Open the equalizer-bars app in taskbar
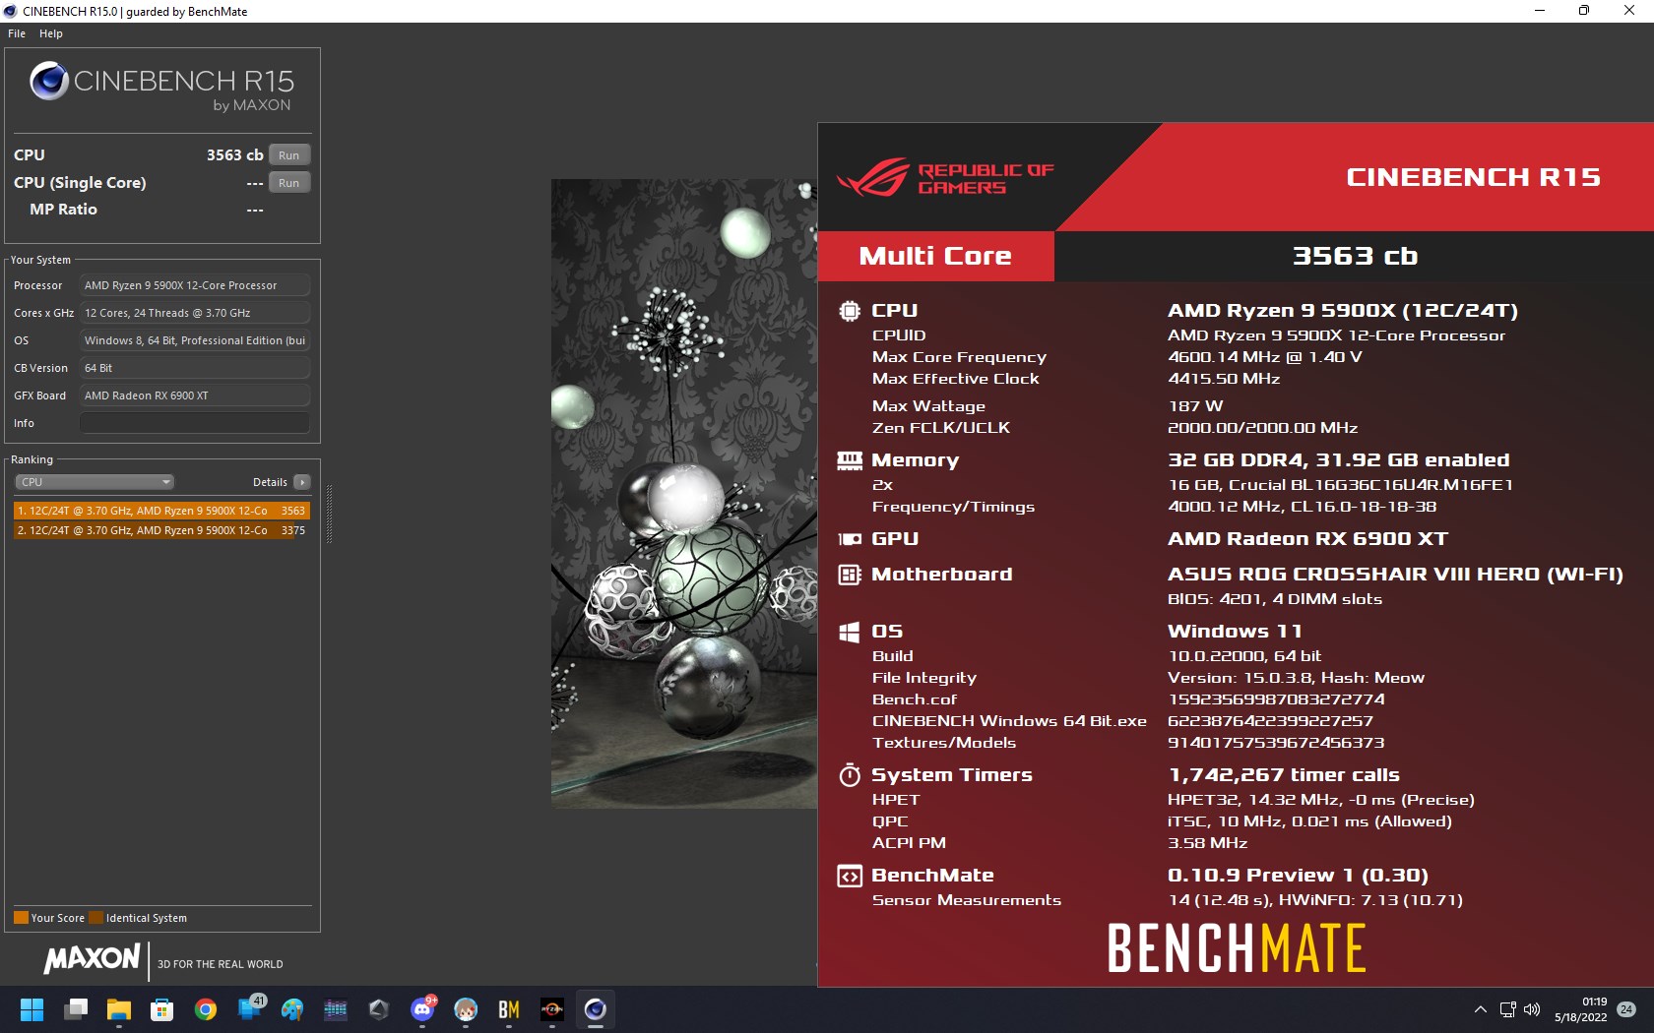The image size is (1654, 1033). 336,1009
